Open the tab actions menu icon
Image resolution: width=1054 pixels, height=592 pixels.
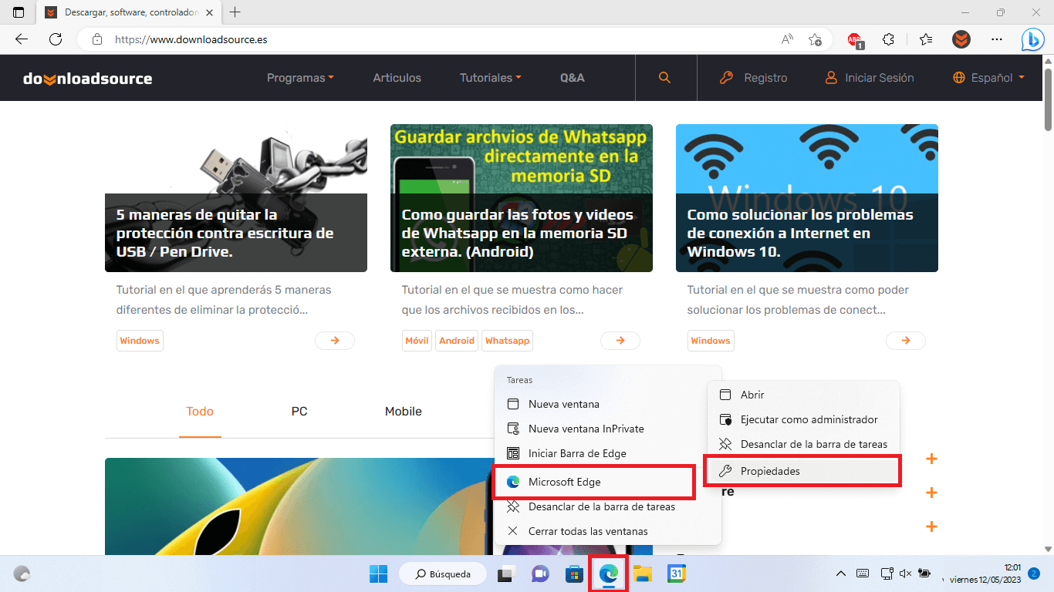tap(19, 12)
